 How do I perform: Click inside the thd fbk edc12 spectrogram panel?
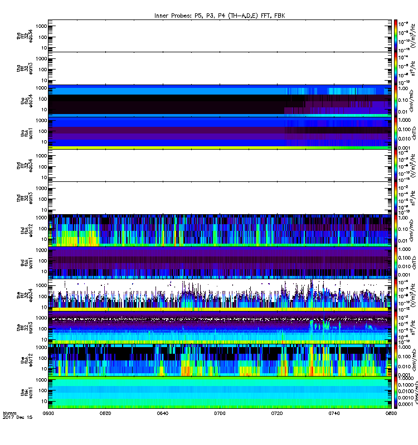[x=220, y=230]
